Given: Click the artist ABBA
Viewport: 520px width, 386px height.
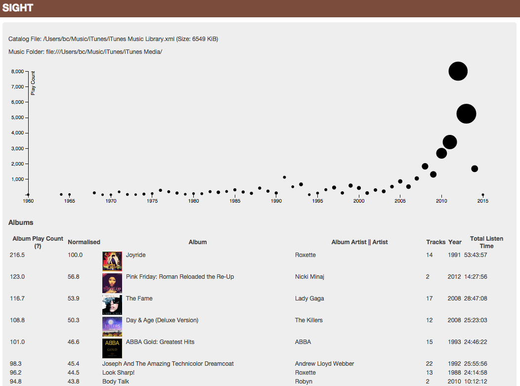Looking at the screenshot, I should pyautogui.click(x=303, y=342).
